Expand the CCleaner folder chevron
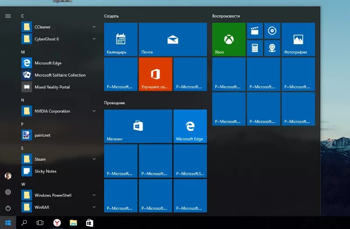This screenshot has width=350, height=229. click(94, 27)
